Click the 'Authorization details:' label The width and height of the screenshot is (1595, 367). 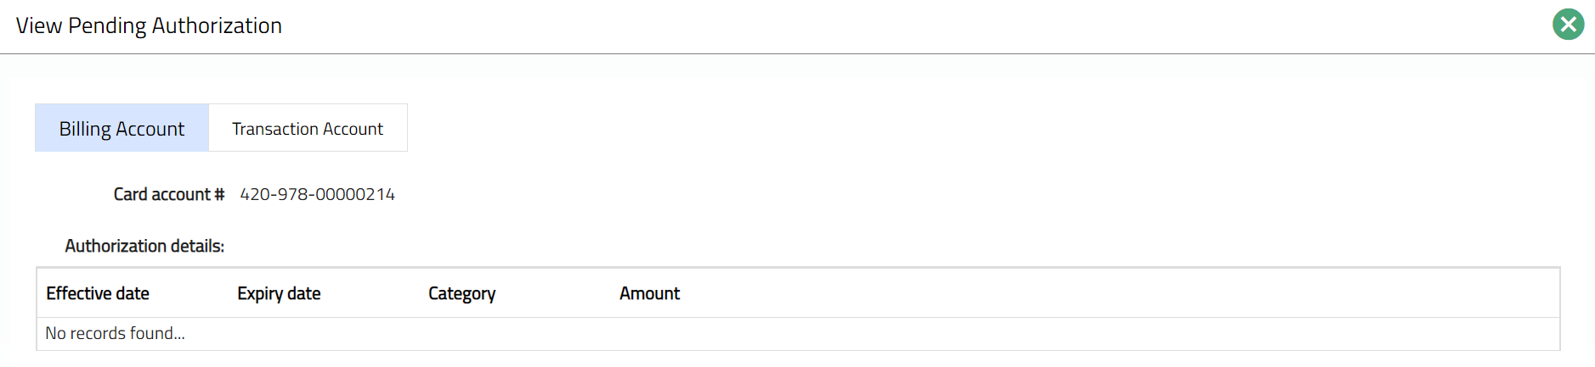point(144,246)
